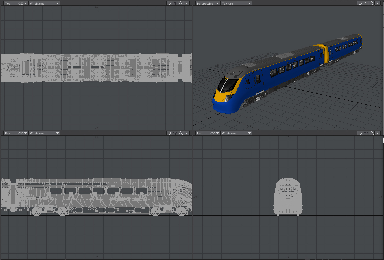384x260 pixels.
Task: Click the zoom magnifier icon in the Top viewport
Action: tap(181, 3)
